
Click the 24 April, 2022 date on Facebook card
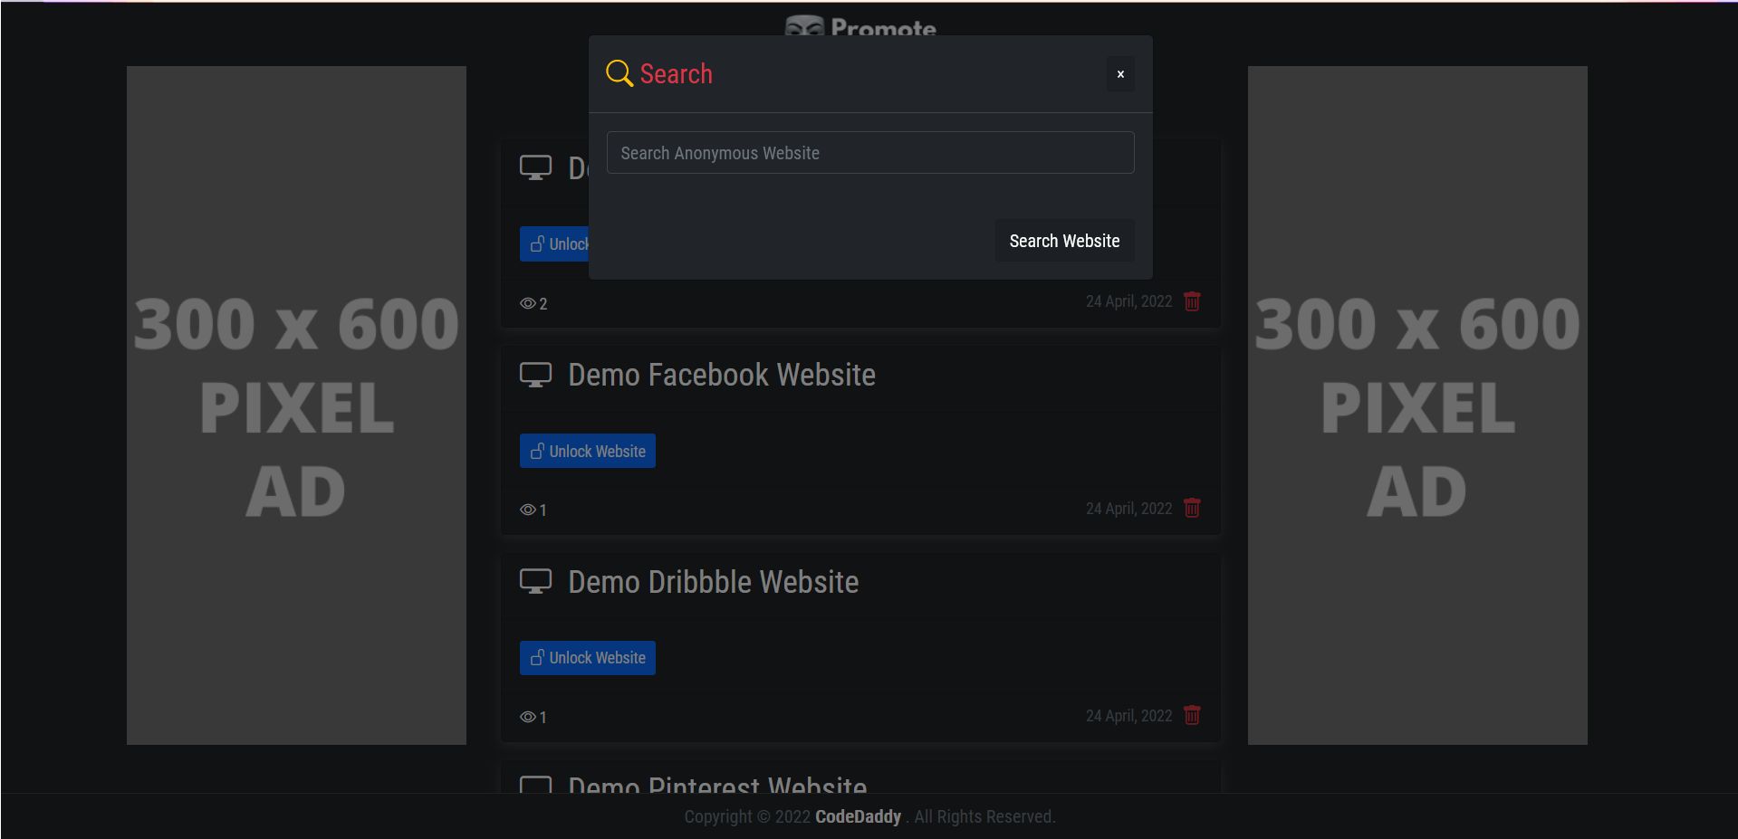coord(1128,509)
